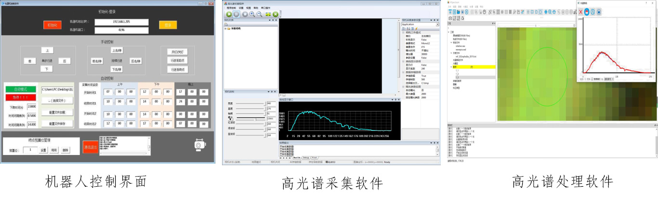Switch to the Debug output tab
658x218 pixels.
306,157
